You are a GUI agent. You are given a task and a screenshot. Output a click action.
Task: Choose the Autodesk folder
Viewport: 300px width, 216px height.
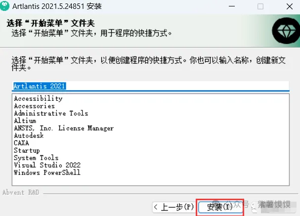click(x=29, y=135)
